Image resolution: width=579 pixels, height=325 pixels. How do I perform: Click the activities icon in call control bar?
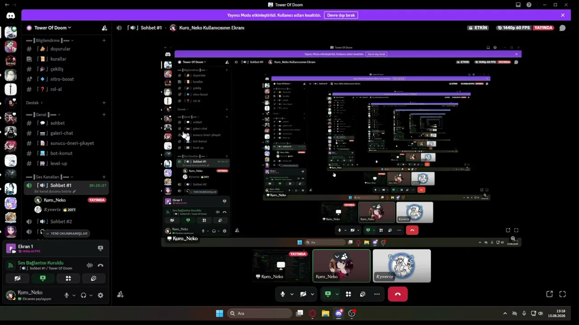click(x=348, y=294)
